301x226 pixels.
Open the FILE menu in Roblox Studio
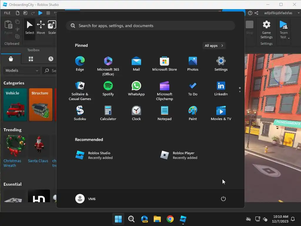[x=7, y=13]
